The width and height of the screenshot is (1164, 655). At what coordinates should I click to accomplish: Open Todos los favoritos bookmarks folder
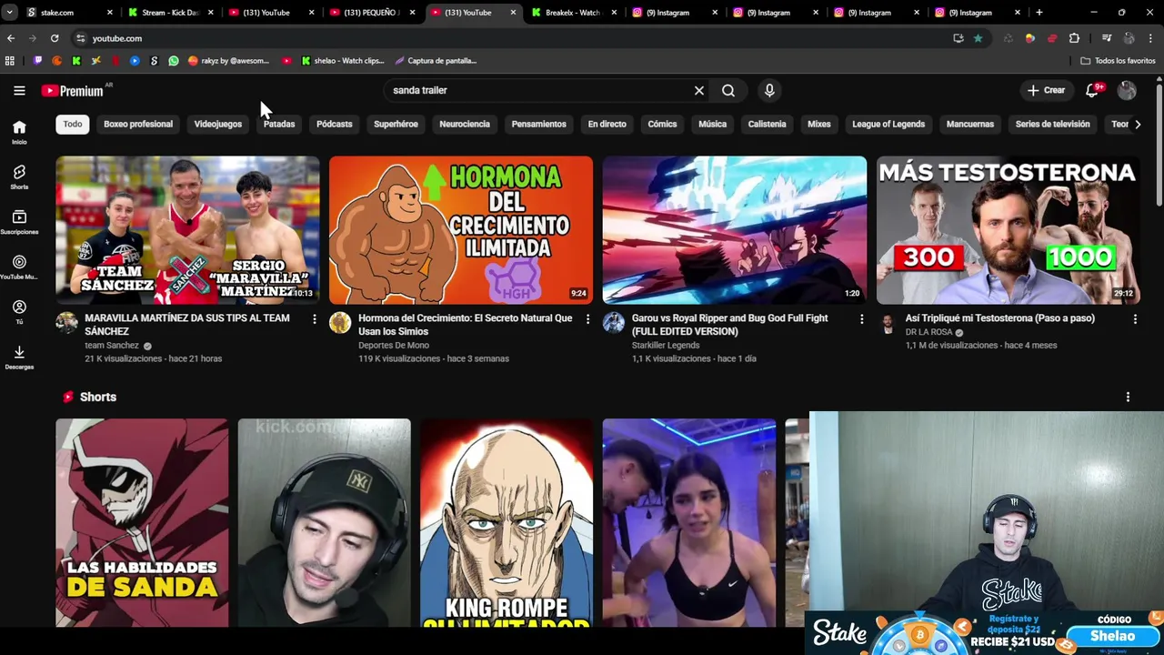[1118, 61]
